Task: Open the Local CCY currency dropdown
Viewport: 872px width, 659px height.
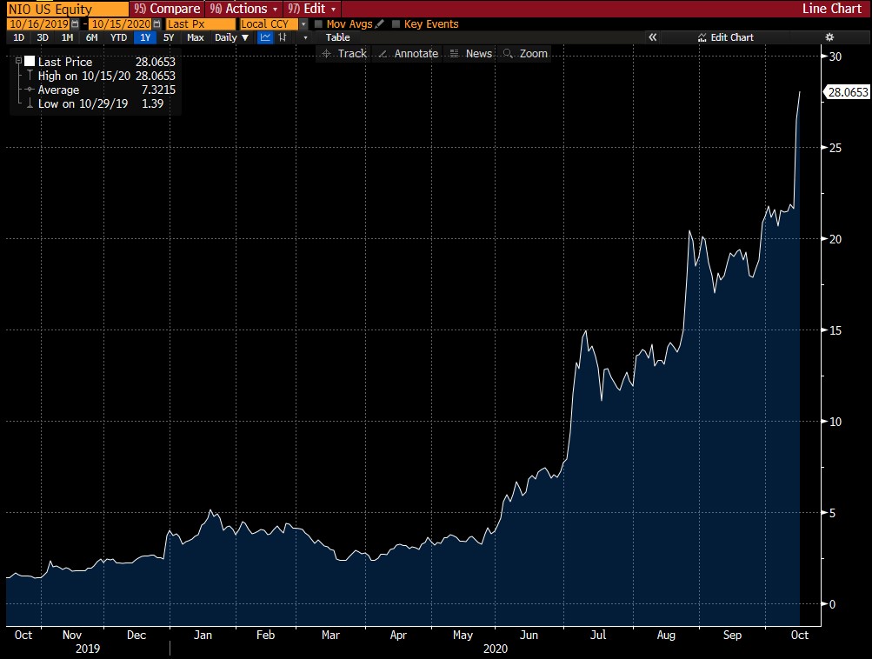Action: pyautogui.click(x=303, y=24)
